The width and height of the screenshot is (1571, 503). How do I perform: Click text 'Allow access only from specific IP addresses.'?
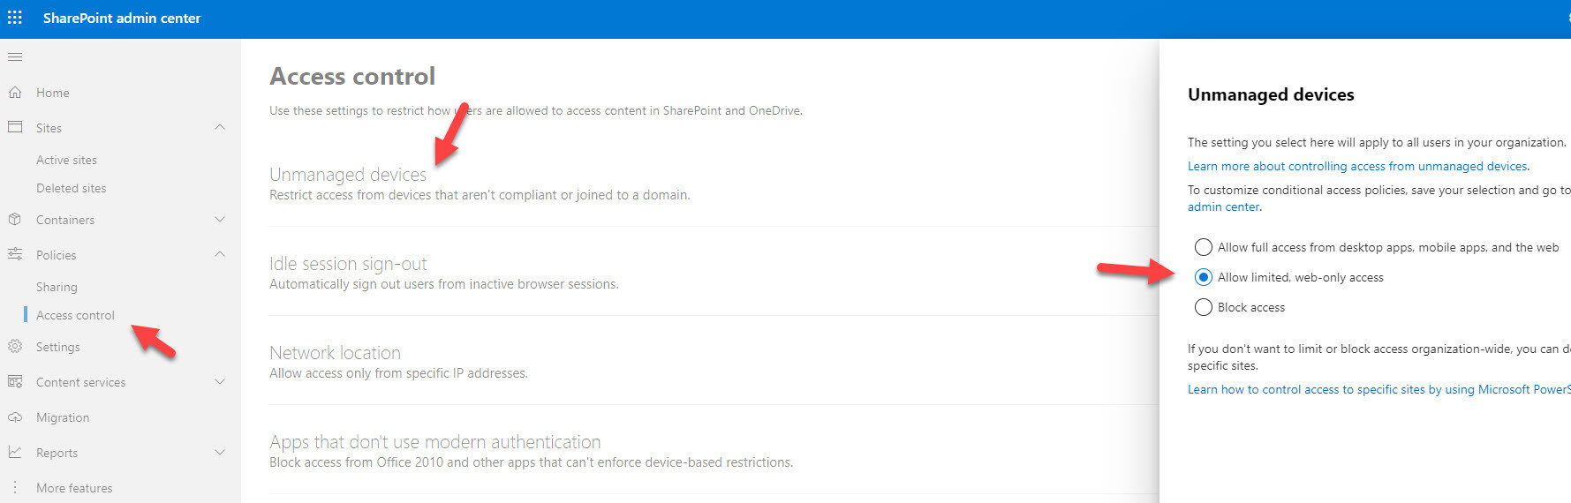click(398, 373)
